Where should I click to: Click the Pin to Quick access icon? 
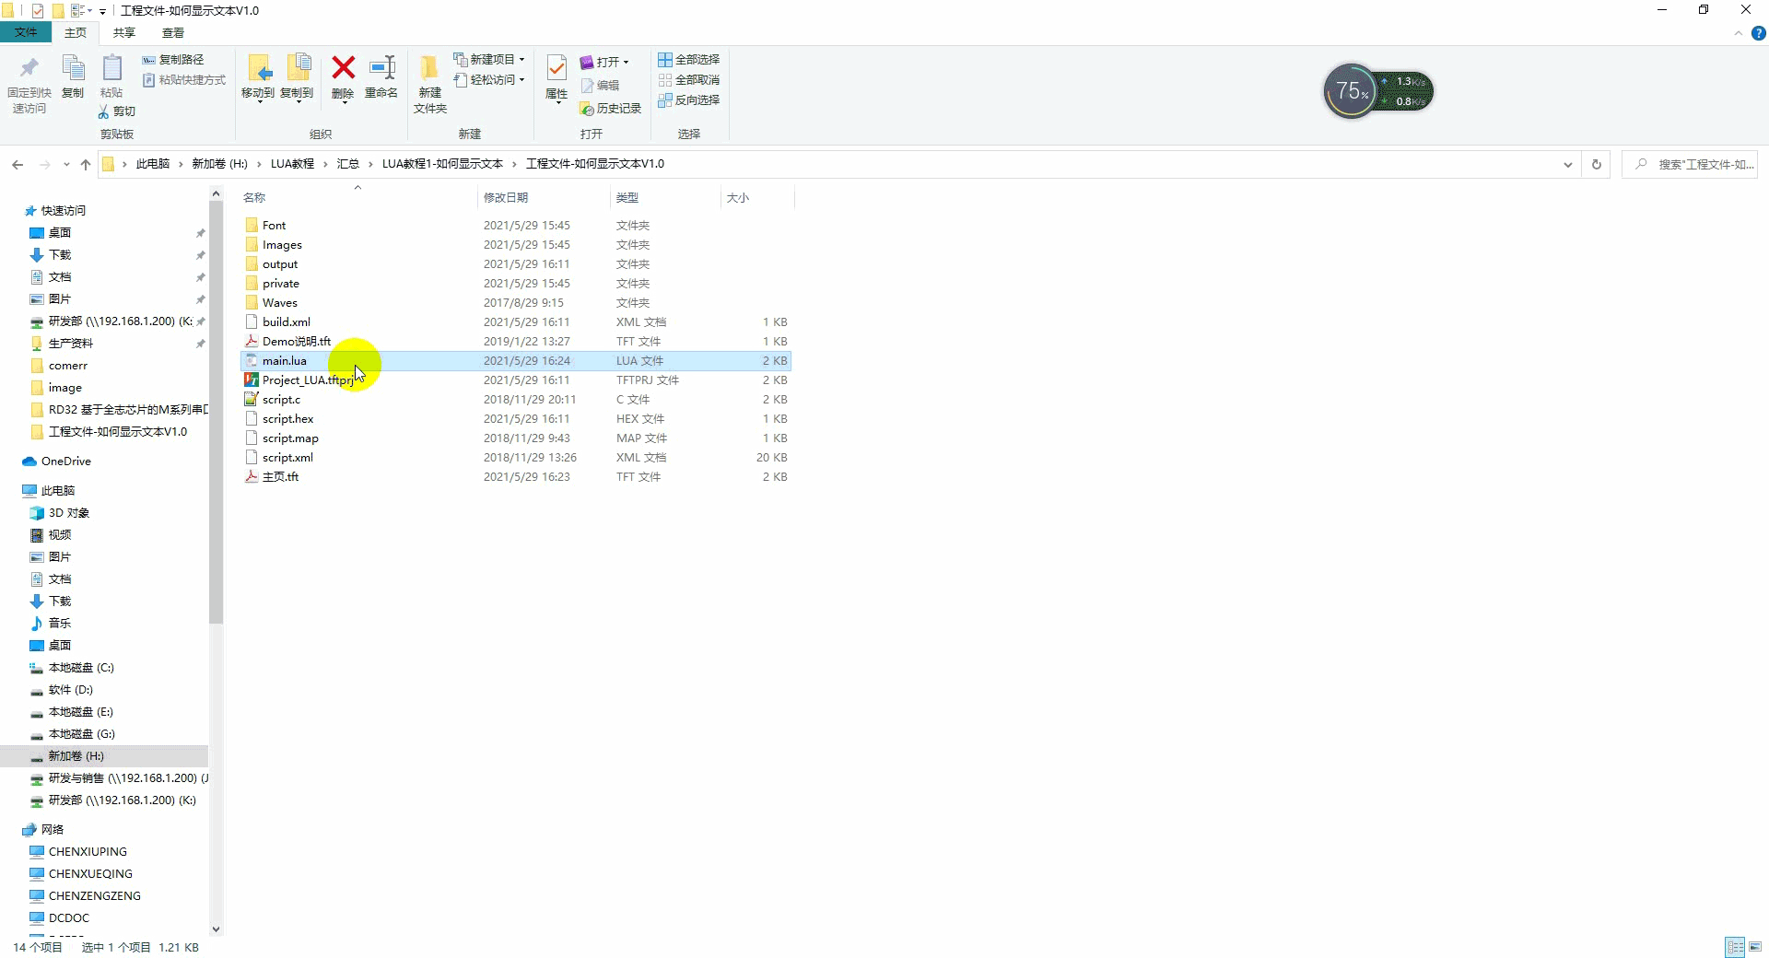(29, 68)
